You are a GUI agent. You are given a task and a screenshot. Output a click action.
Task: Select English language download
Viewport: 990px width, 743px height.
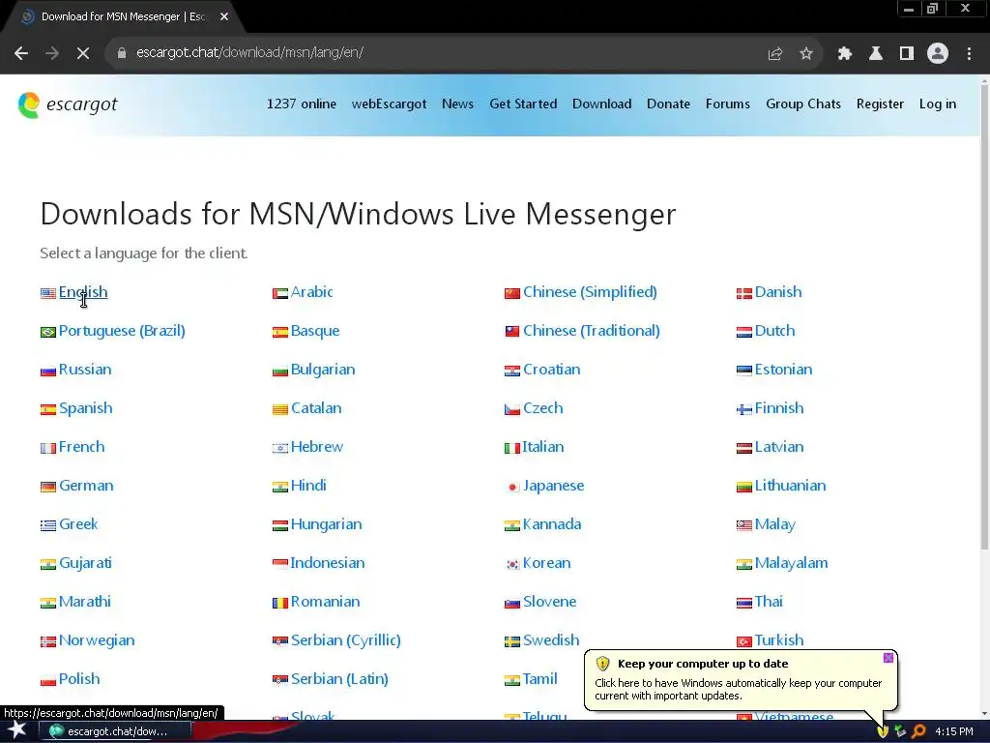(x=83, y=292)
